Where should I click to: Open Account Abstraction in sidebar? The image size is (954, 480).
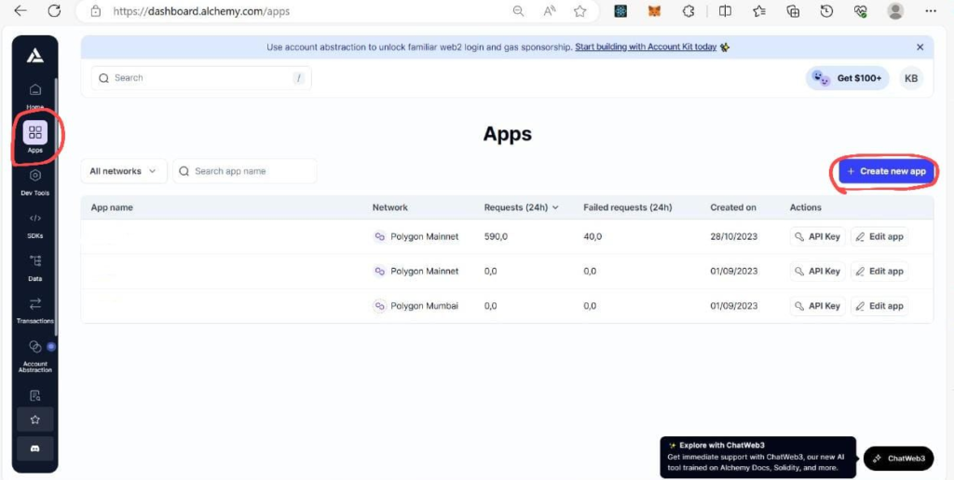[35, 356]
